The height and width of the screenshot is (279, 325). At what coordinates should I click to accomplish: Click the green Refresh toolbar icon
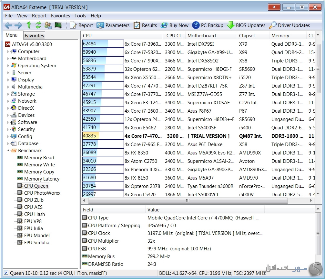[x=38, y=25]
